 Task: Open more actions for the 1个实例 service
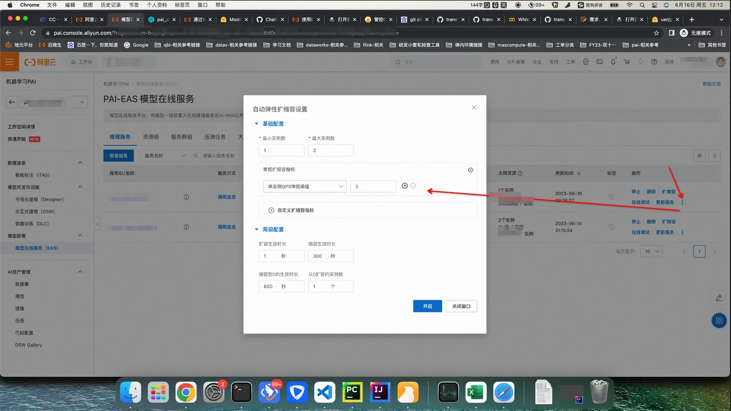682,203
